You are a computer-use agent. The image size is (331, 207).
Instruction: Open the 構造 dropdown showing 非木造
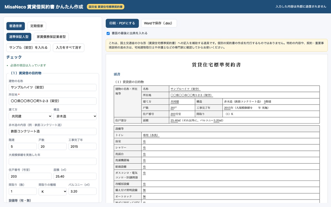pyautogui.click(x=75, y=116)
